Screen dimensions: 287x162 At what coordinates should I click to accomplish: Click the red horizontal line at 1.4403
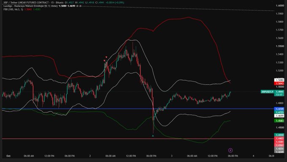tap(138, 139)
